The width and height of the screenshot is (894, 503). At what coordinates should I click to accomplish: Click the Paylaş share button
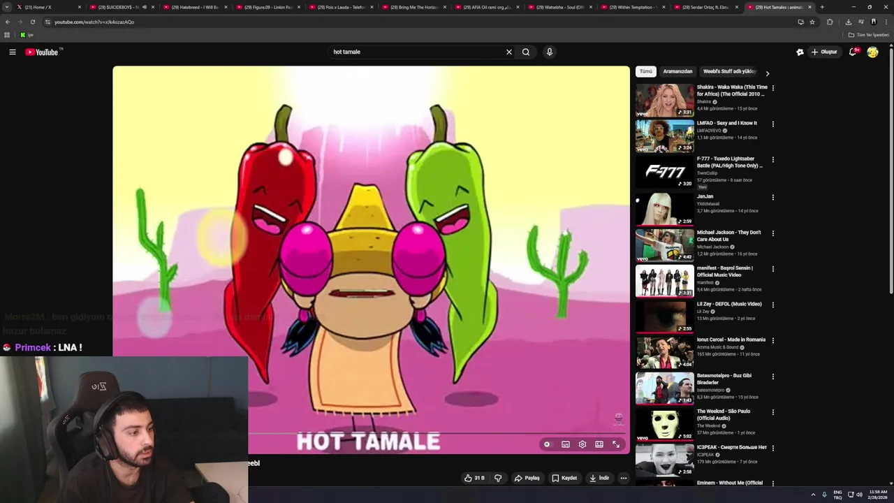pos(527,478)
